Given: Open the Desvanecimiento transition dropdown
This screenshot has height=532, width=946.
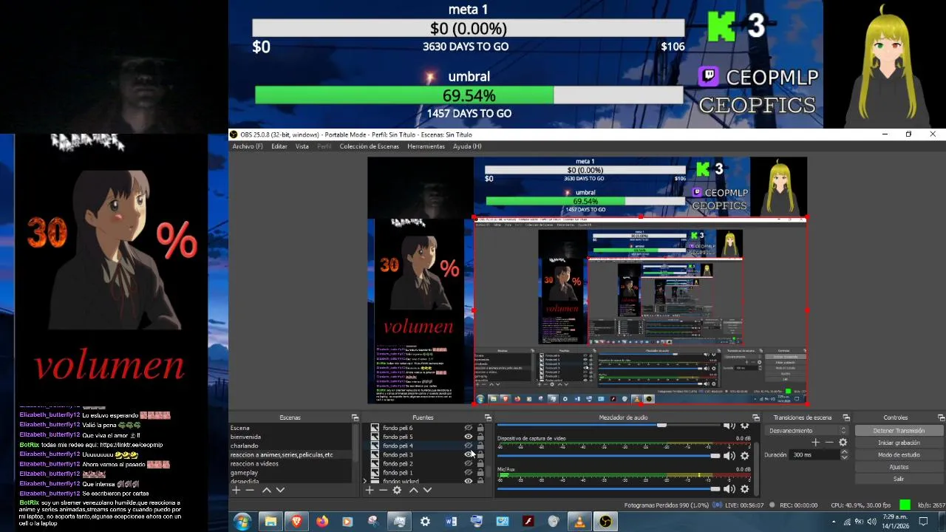Looking at the screenshot, I should 808,431.
